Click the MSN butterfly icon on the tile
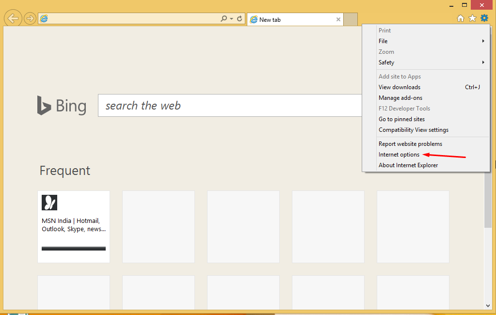 (49, 203)
